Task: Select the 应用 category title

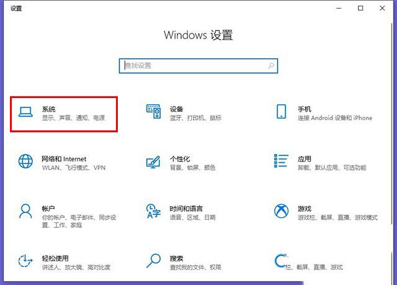Action: [x=305, y=159]
